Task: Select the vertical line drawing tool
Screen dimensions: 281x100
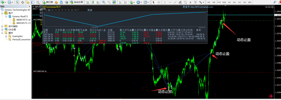Action: (165, 2)
